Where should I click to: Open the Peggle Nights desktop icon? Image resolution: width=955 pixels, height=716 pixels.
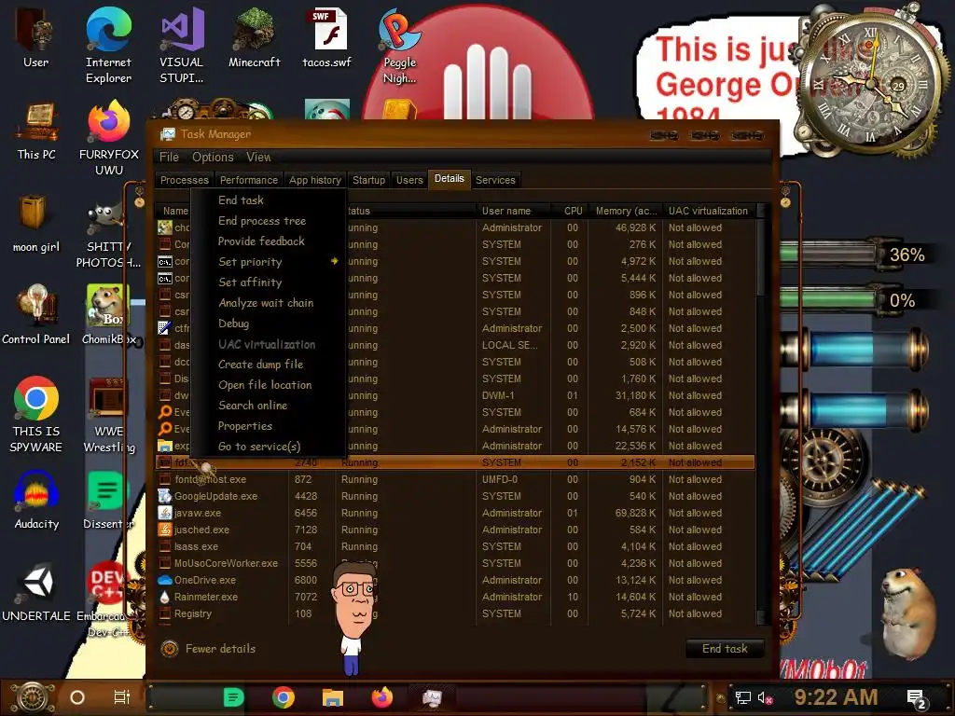click(x=399, y=46)
